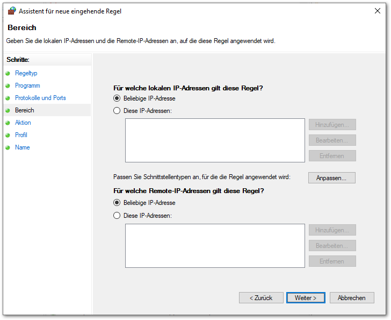The width and height of the screenshot is (391, 320).
Task: Jump to the Aktion step
Action: pyautogui.click(x=23, y=123)
